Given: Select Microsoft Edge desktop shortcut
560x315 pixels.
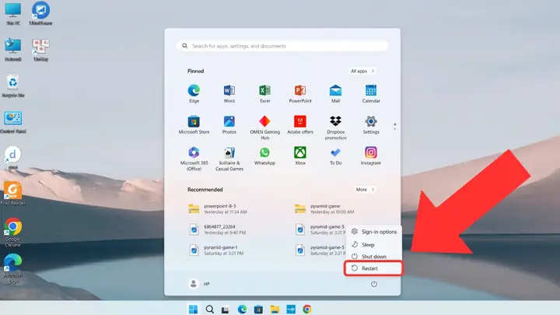Looking at the screenshot, I should click(x=13, y=268).
